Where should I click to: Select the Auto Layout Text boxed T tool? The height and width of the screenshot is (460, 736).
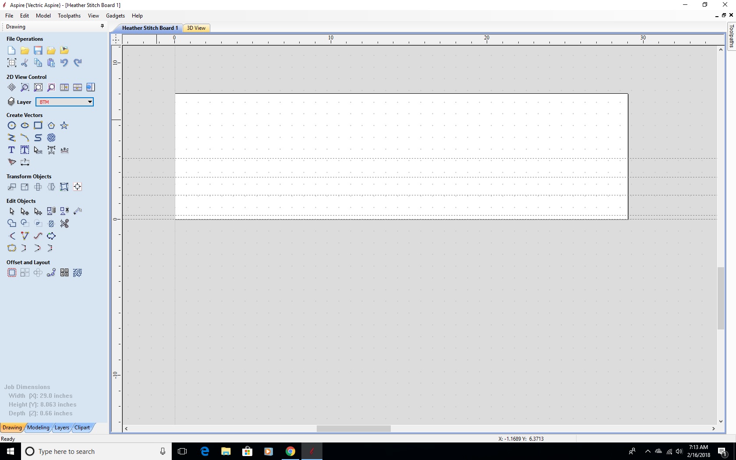click(x=25, y=150)
